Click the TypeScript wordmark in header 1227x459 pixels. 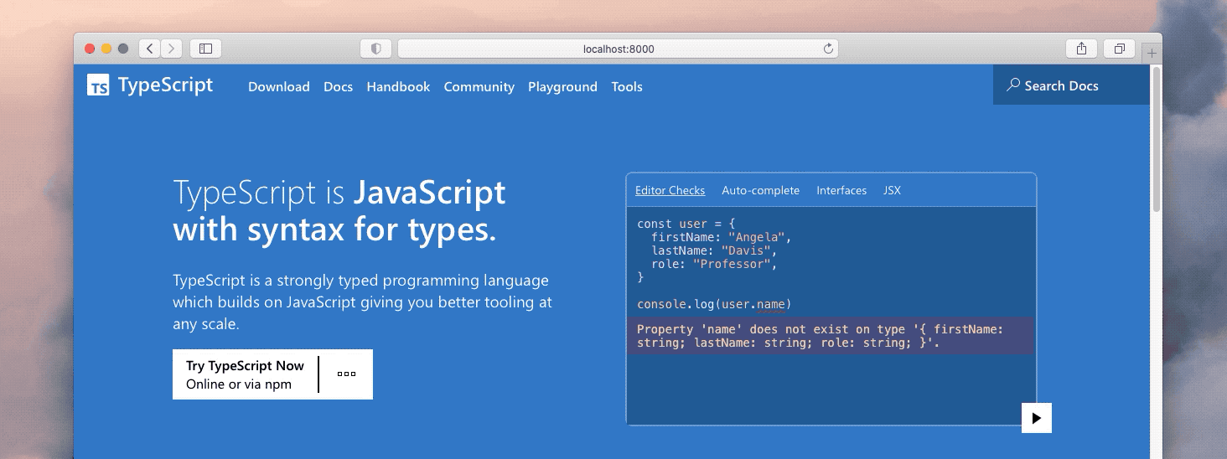165,85
